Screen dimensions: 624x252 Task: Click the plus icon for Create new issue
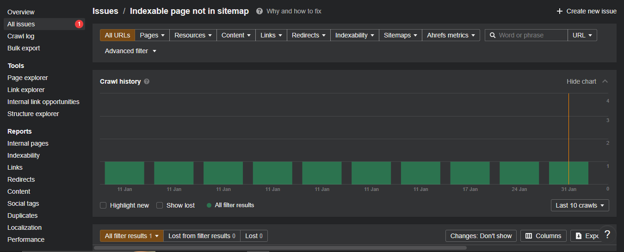coord(560,11)
